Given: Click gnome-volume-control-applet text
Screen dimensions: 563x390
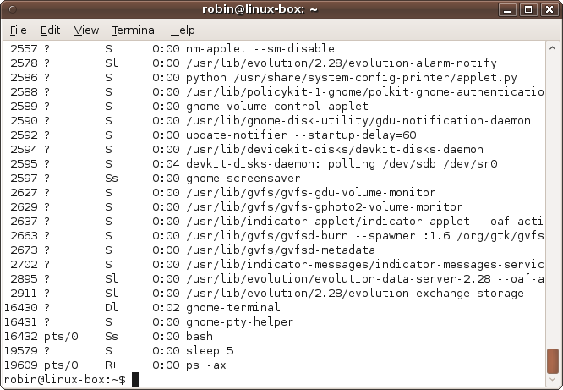Looking at the screenshot, I should [x=277, y=106].
